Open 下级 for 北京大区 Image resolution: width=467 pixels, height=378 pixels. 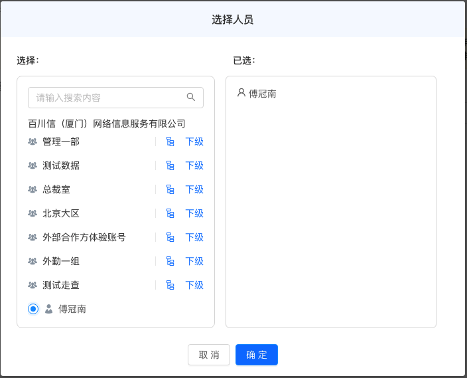[194, 213]
